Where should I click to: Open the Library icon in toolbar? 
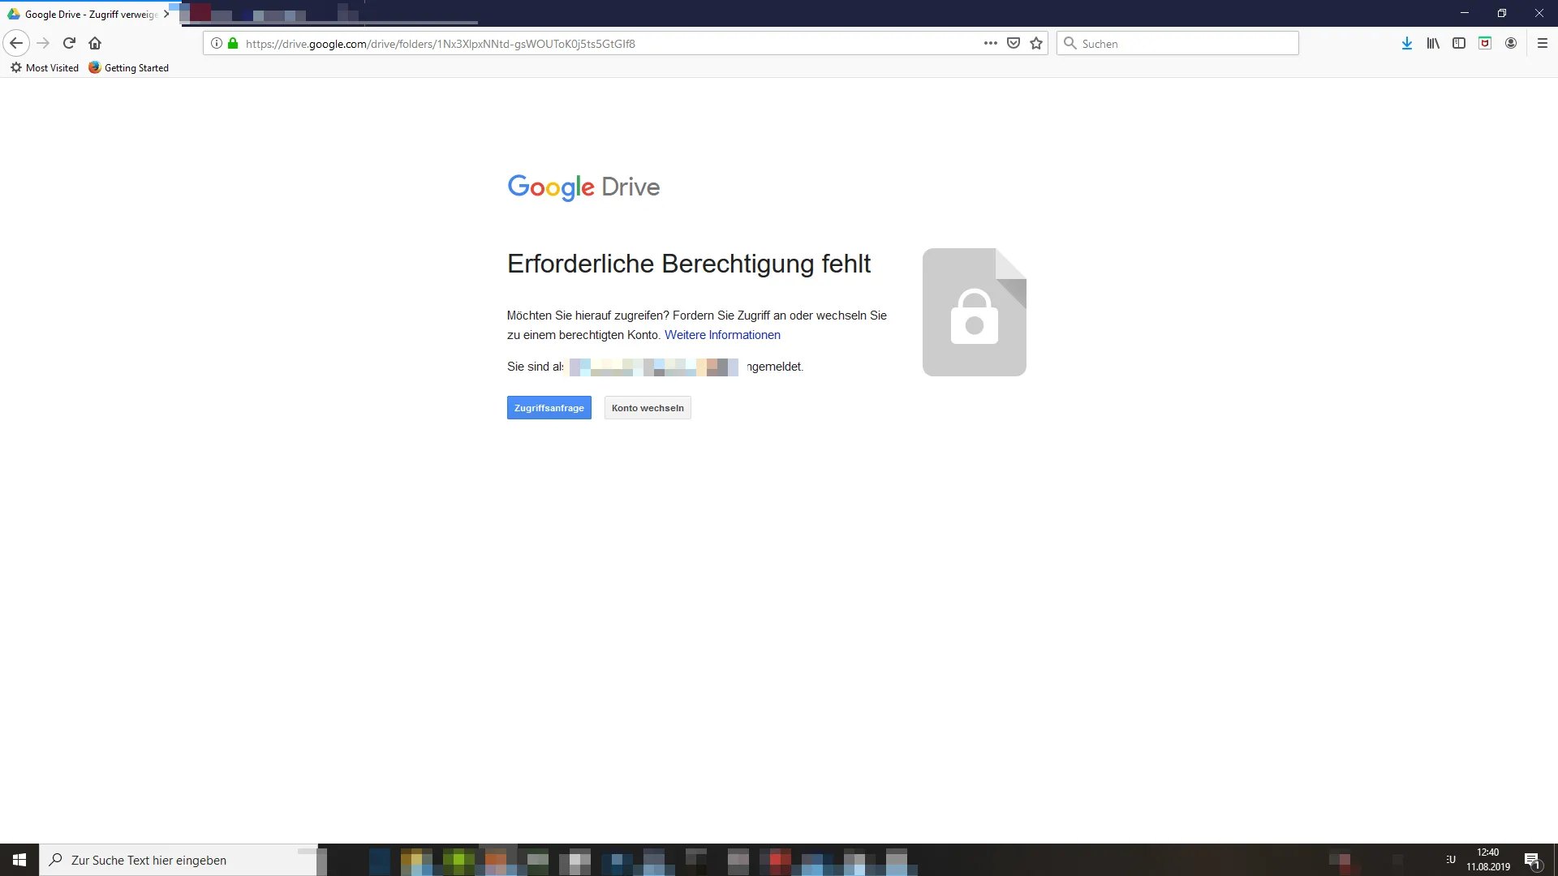pos(1433,43)
